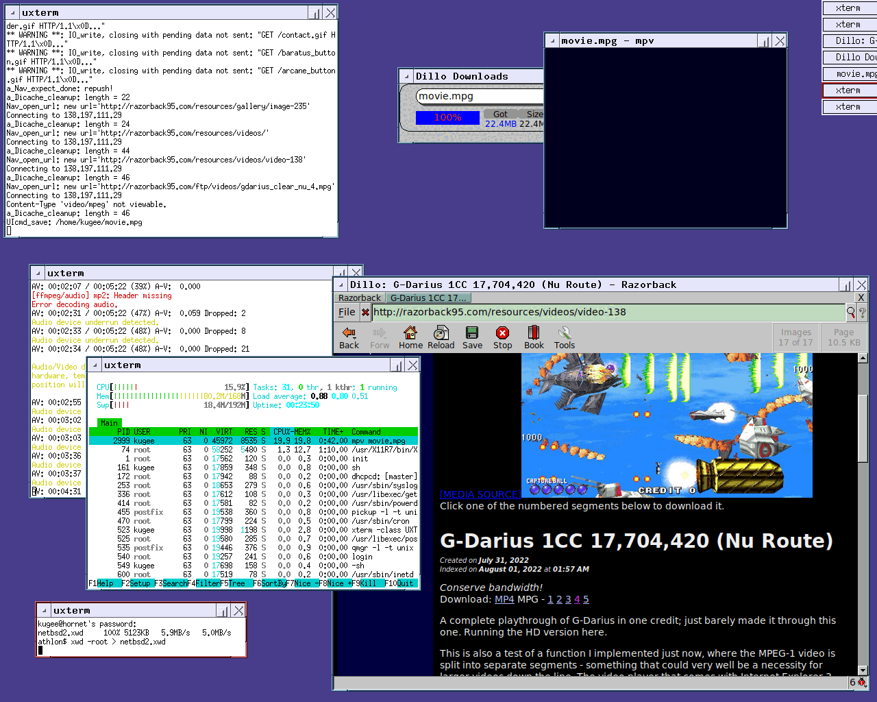Open the Dillo Downloads window menu triangle
The width and height of the screenshot is (877, 702).
406,77
